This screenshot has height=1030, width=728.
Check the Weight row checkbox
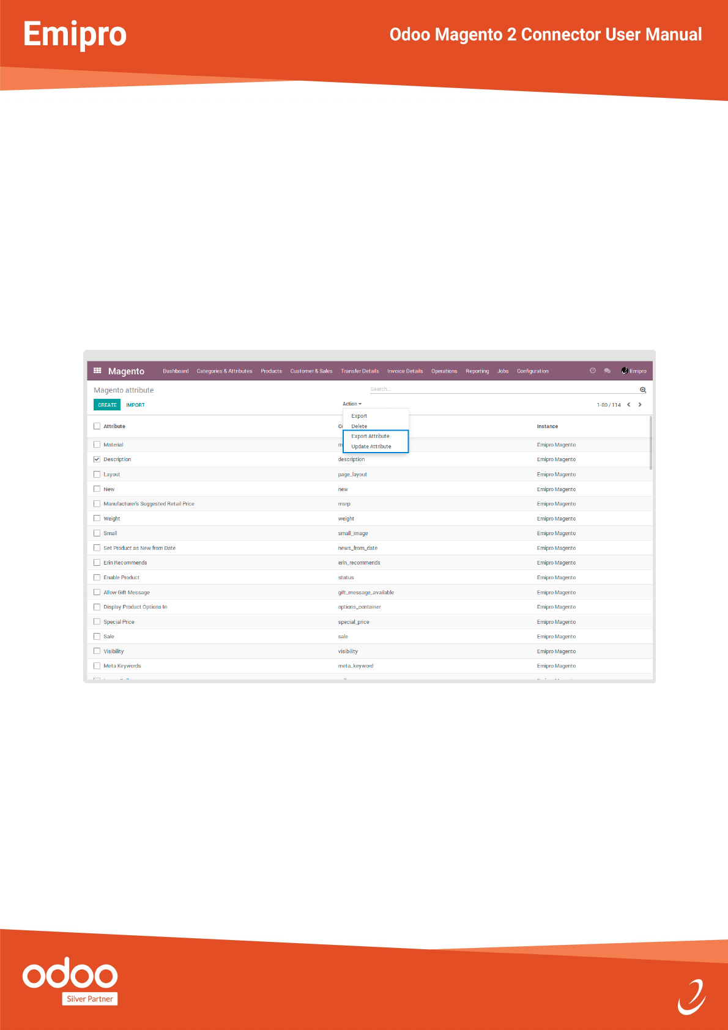tap(97, 518)
